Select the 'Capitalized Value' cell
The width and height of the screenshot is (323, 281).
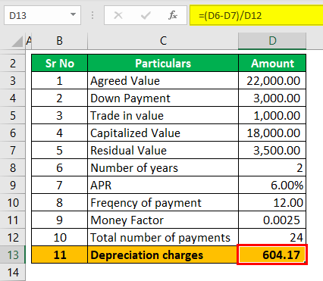click(x=163, y=133)
